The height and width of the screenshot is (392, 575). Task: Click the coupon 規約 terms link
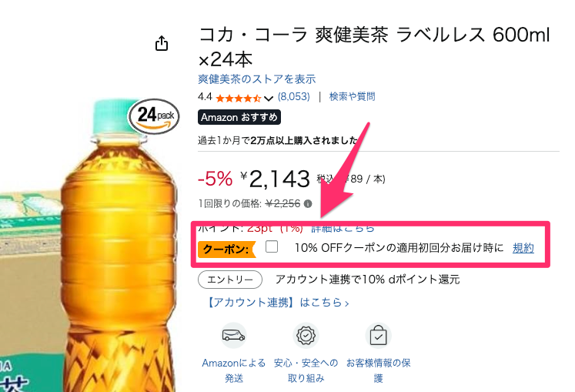click(x=523, y=248)
